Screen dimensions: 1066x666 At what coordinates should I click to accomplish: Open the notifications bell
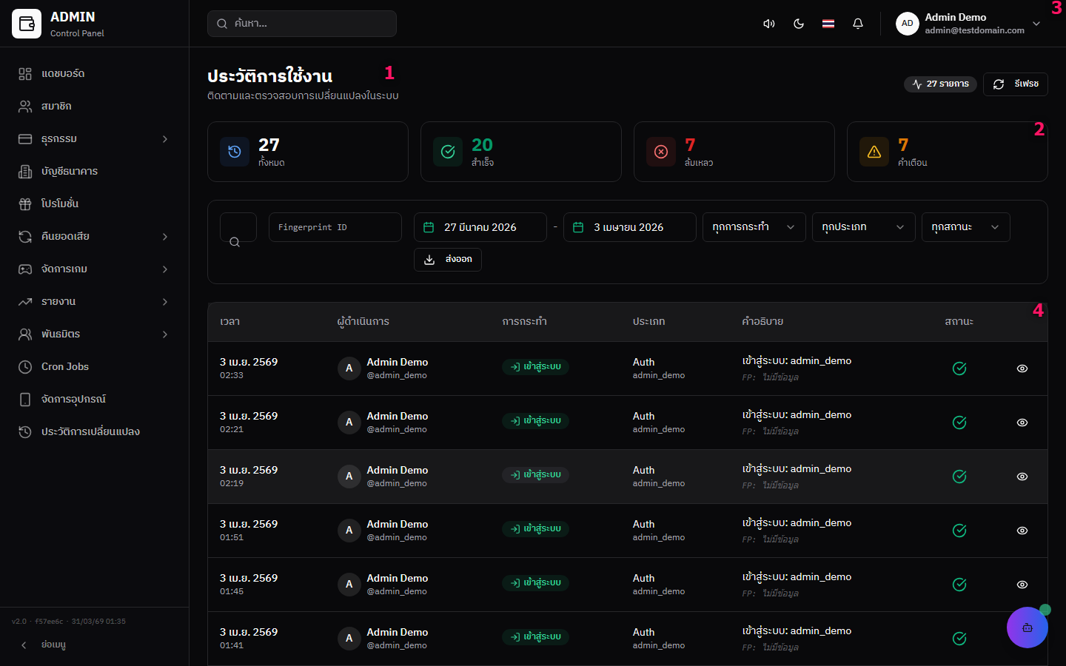point(858,24)
